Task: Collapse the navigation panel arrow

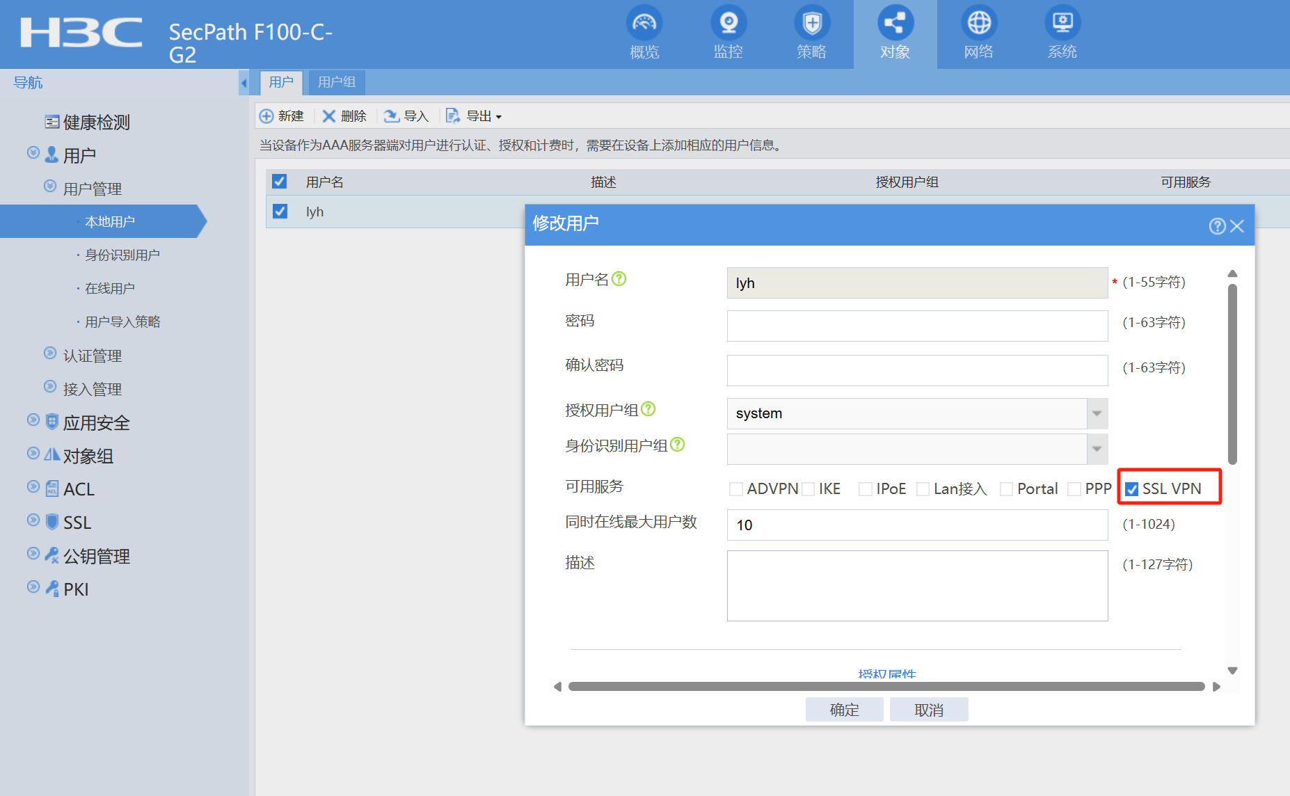Action: coord(244,83)
